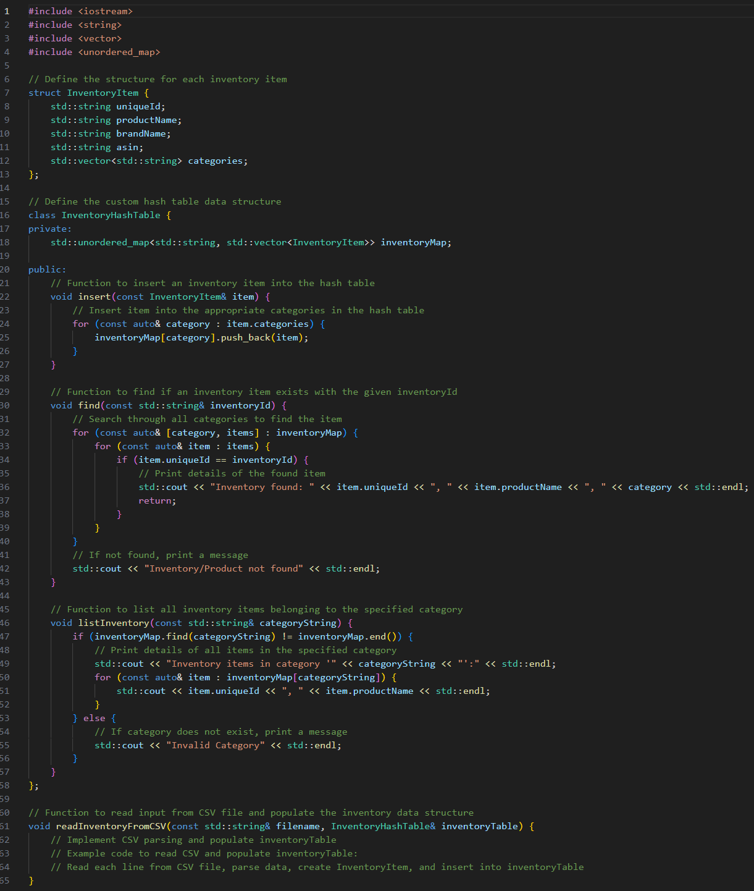Click the insert function name

[94, 296]
